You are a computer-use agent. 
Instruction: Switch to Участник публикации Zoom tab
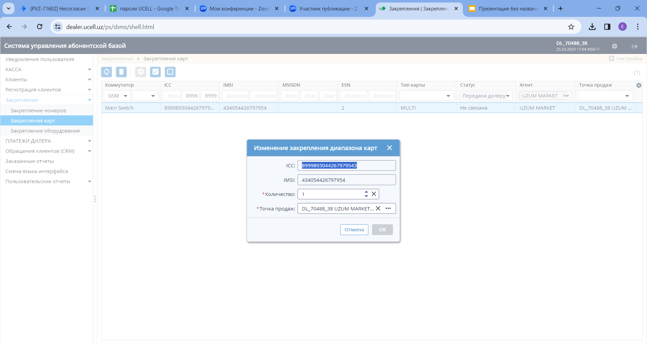[x=329, y=8]
